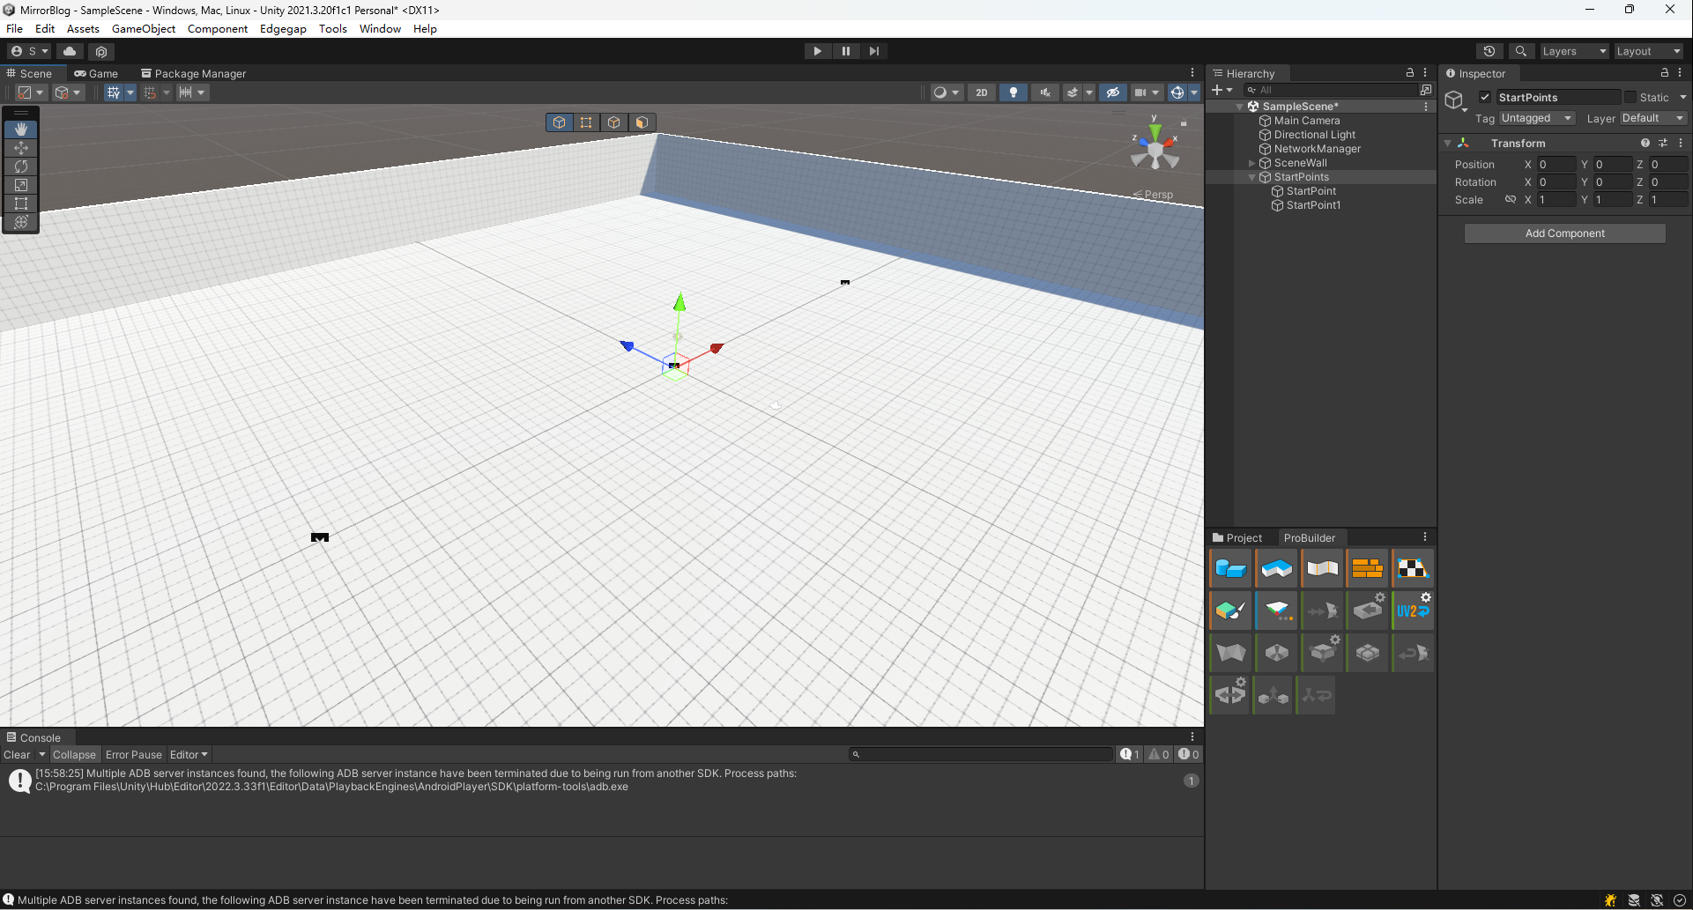Click Clear in Console
The height and width of the screenshot is (910, 1693).
coord(17,755)
